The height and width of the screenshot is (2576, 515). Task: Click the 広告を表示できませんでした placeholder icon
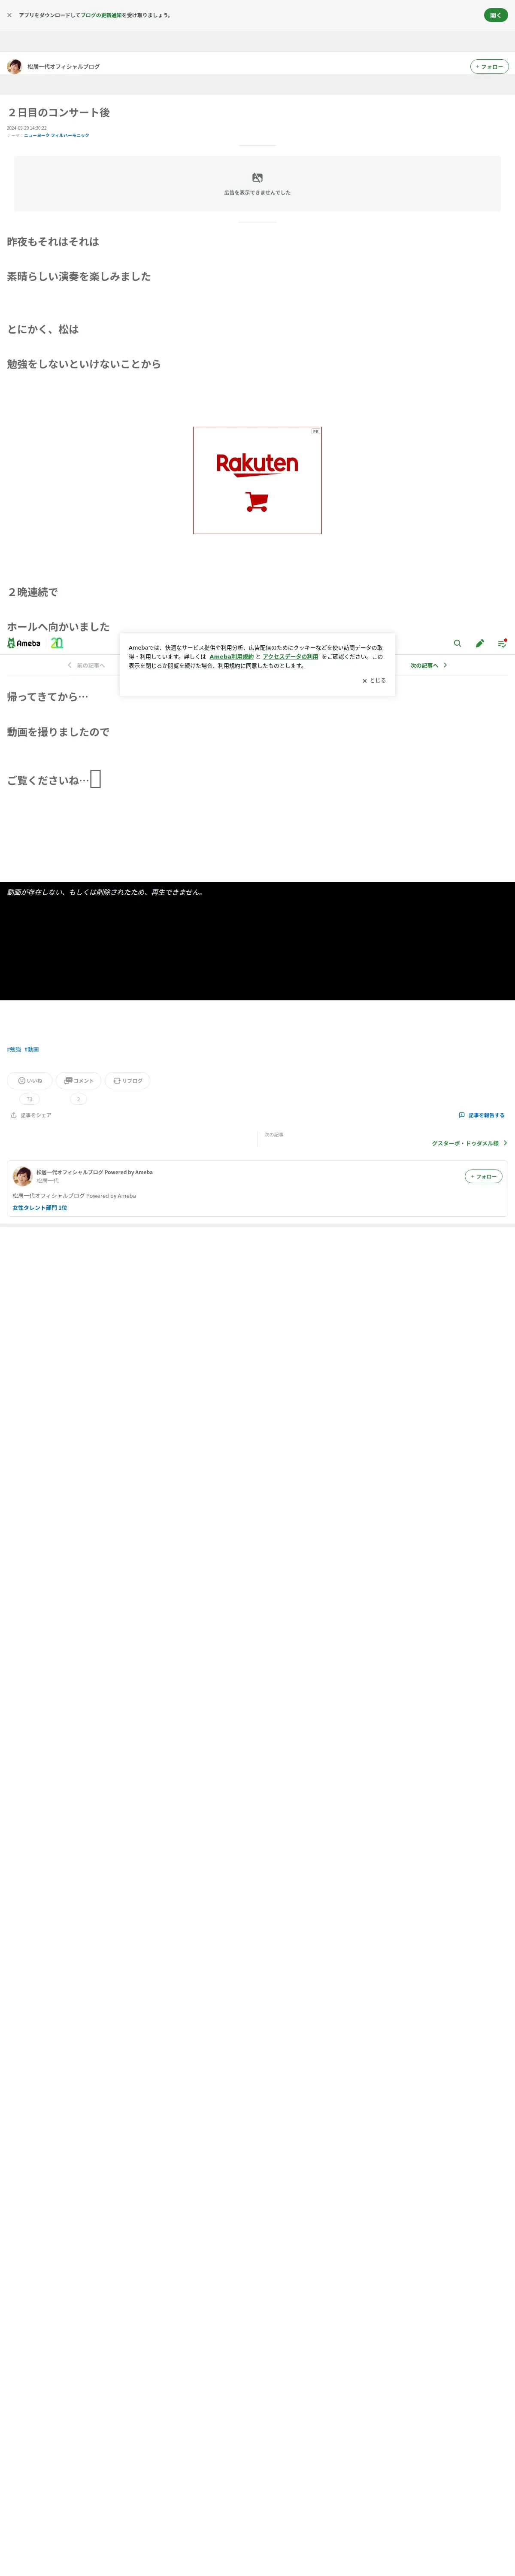click(257, 178)
